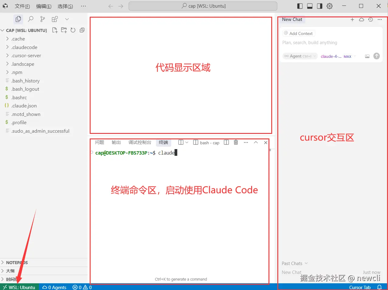Click the New File icon in the Explorer header
Screen dimensions: 388x290
pyautogui.click(x=55, y=30)
